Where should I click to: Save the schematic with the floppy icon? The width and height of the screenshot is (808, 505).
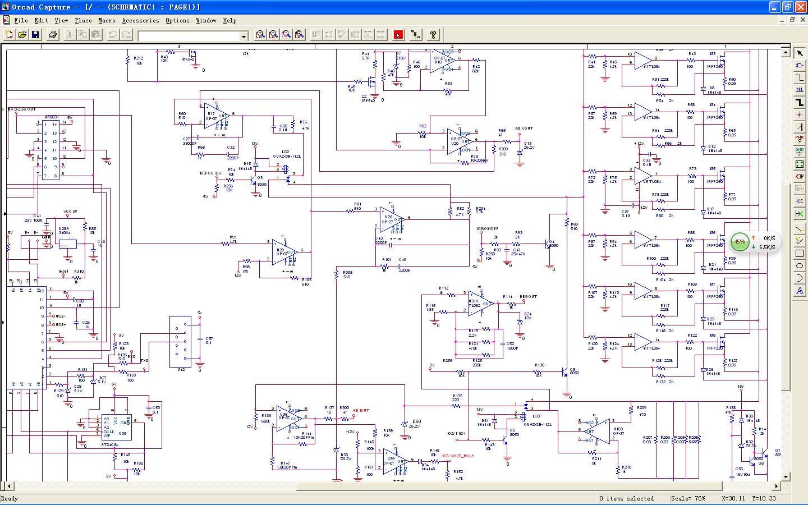pos(35,35)
